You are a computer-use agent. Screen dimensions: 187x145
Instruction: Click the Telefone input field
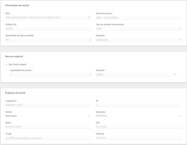pyautogui.click(x=139, y=138)
